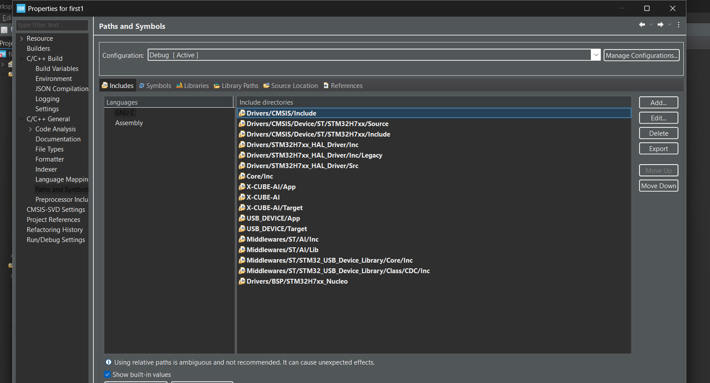Select Assembly in the Languages list

coord(129,123)
